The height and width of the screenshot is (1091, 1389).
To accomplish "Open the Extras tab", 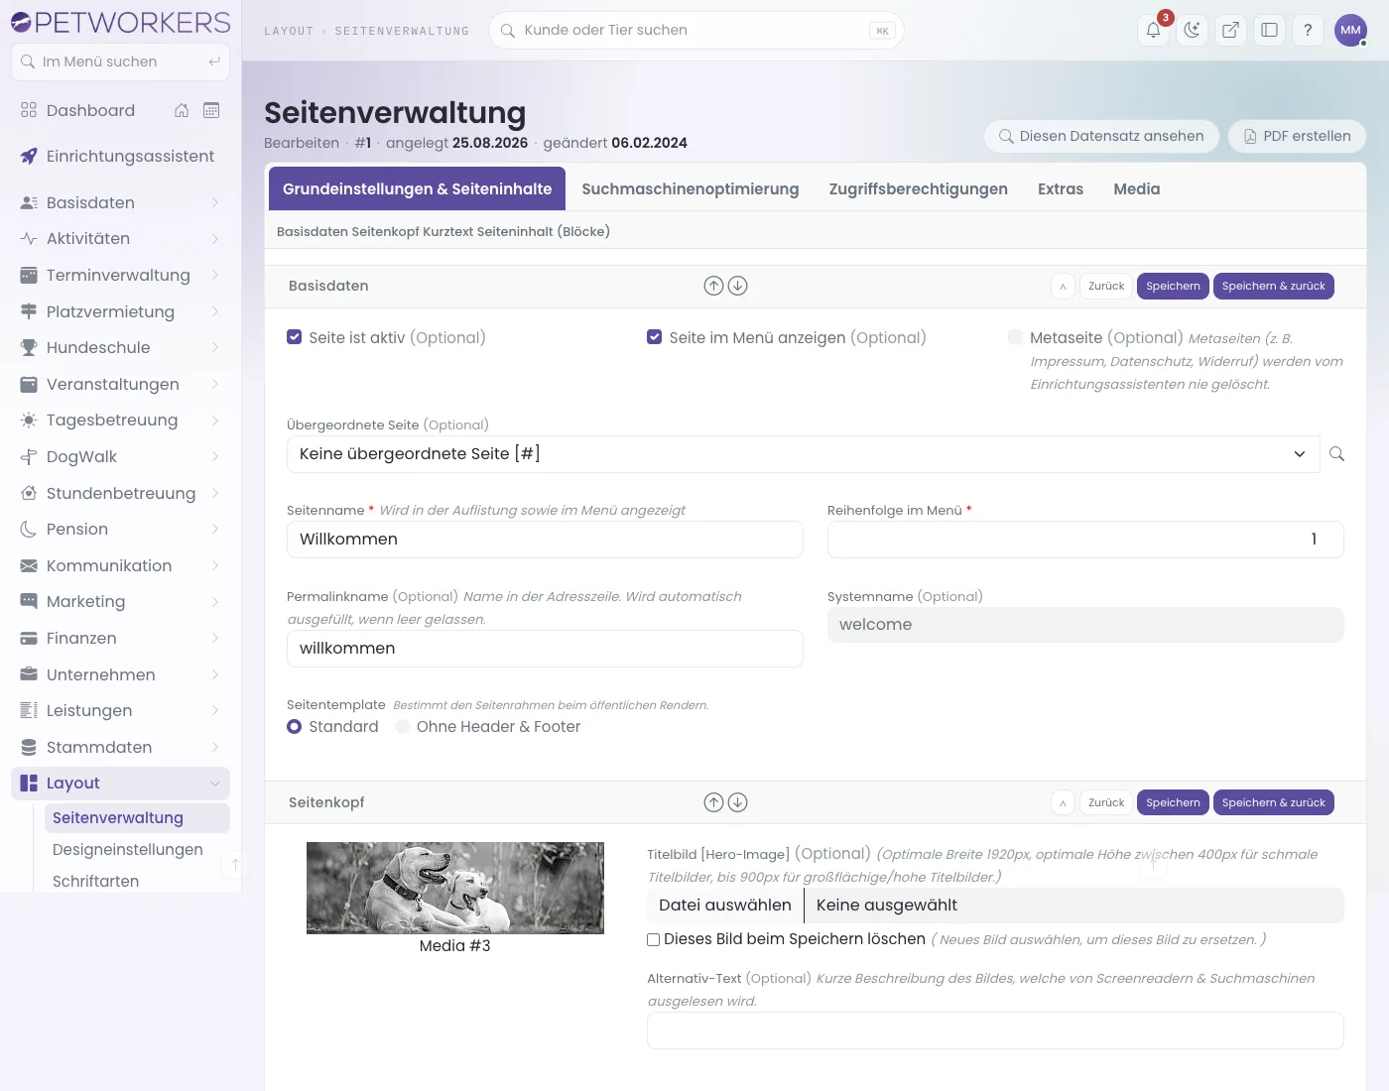I will pos(1060,188).
